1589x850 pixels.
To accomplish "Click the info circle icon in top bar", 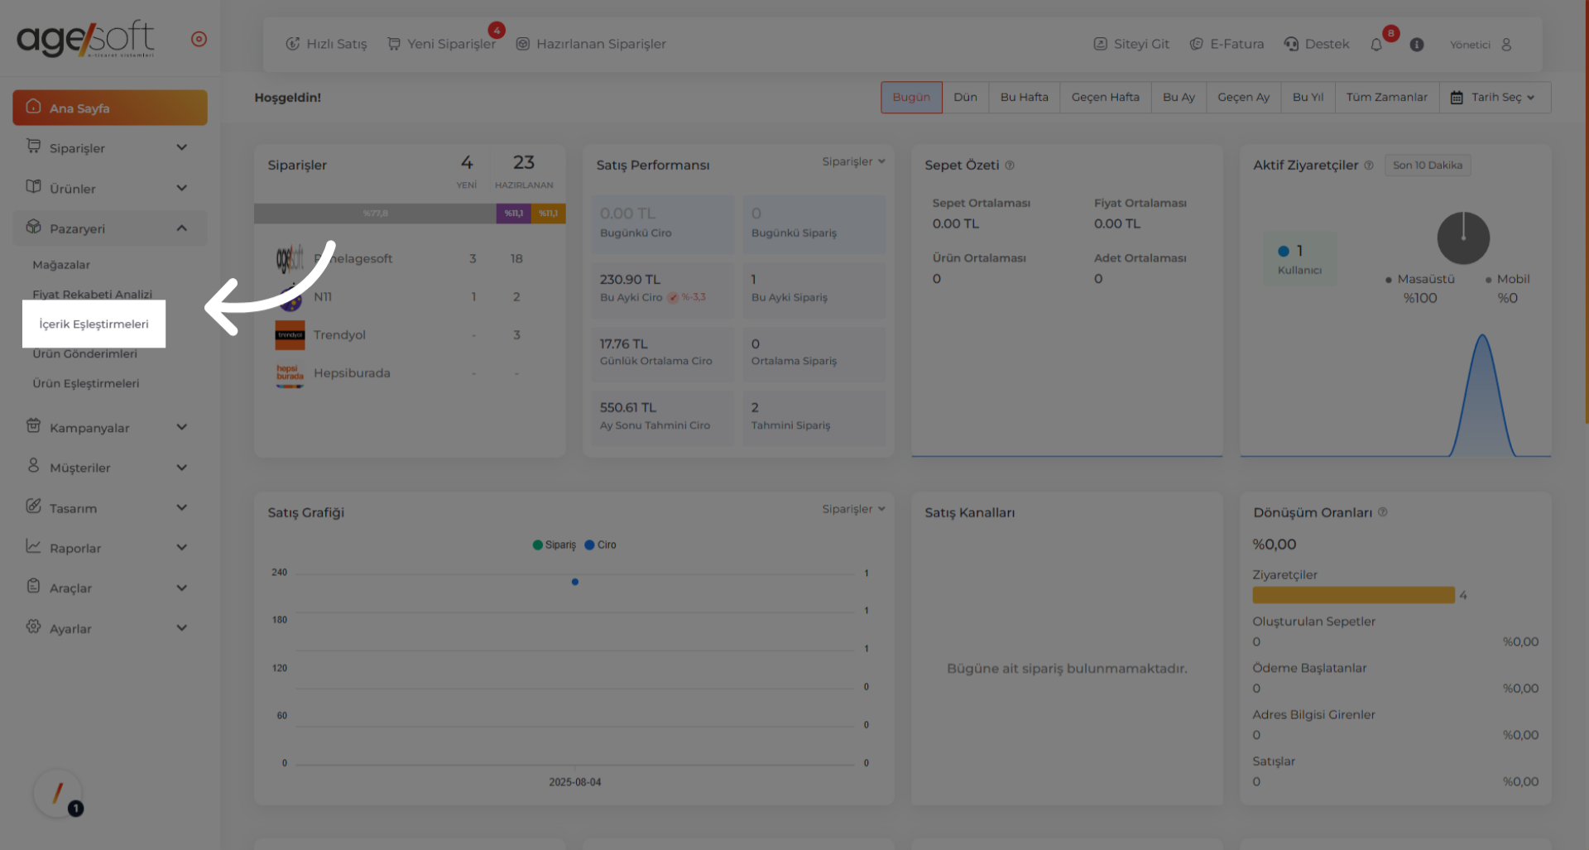I will click(1417, 45).
